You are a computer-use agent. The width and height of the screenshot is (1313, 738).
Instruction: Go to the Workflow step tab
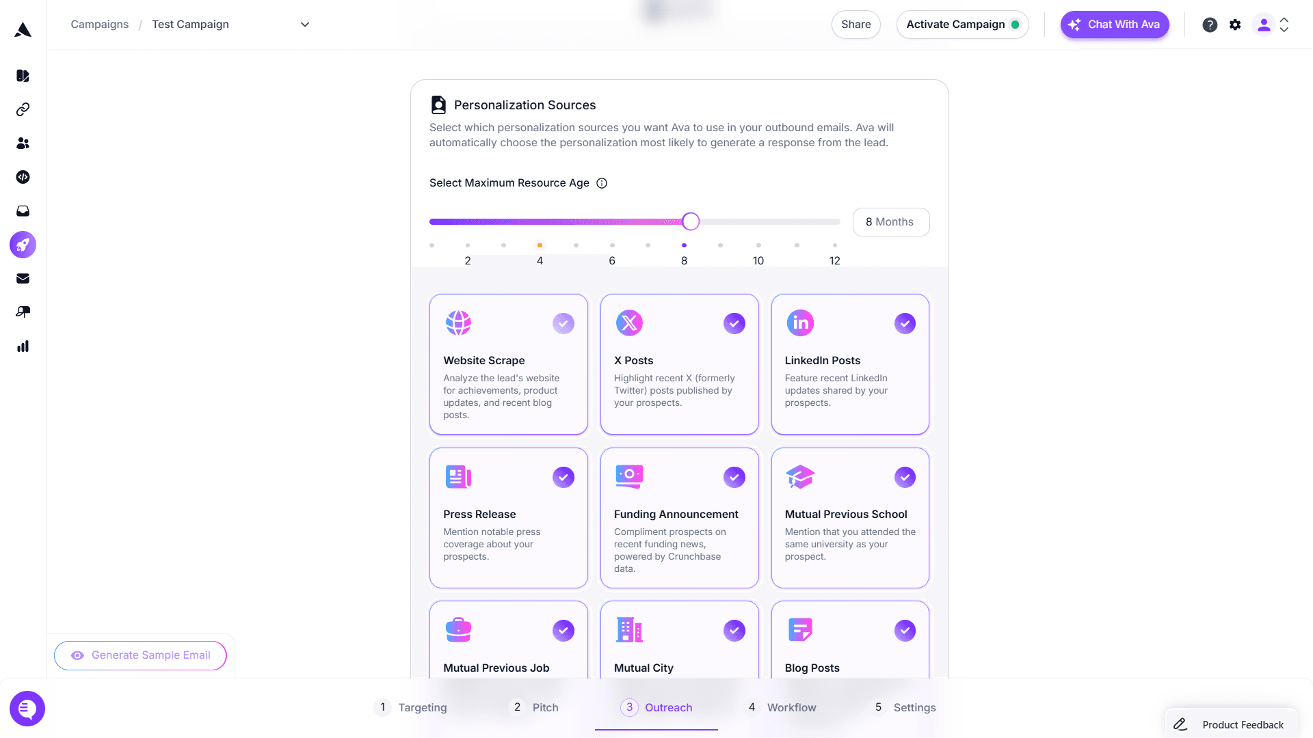782,707
